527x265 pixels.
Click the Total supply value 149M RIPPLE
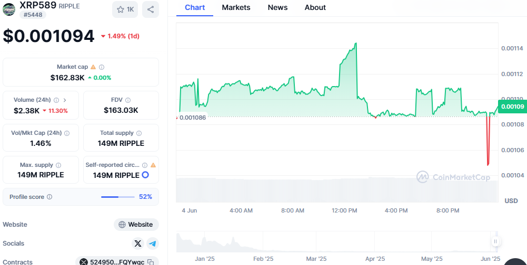pyautogui.click(x=121, y=143)
